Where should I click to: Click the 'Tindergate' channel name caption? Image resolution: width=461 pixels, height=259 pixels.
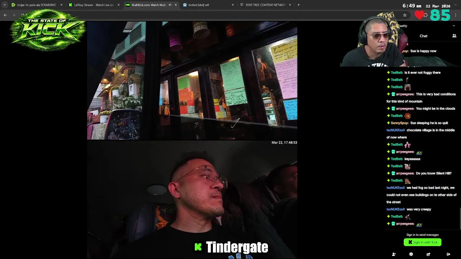coord(237,247)
